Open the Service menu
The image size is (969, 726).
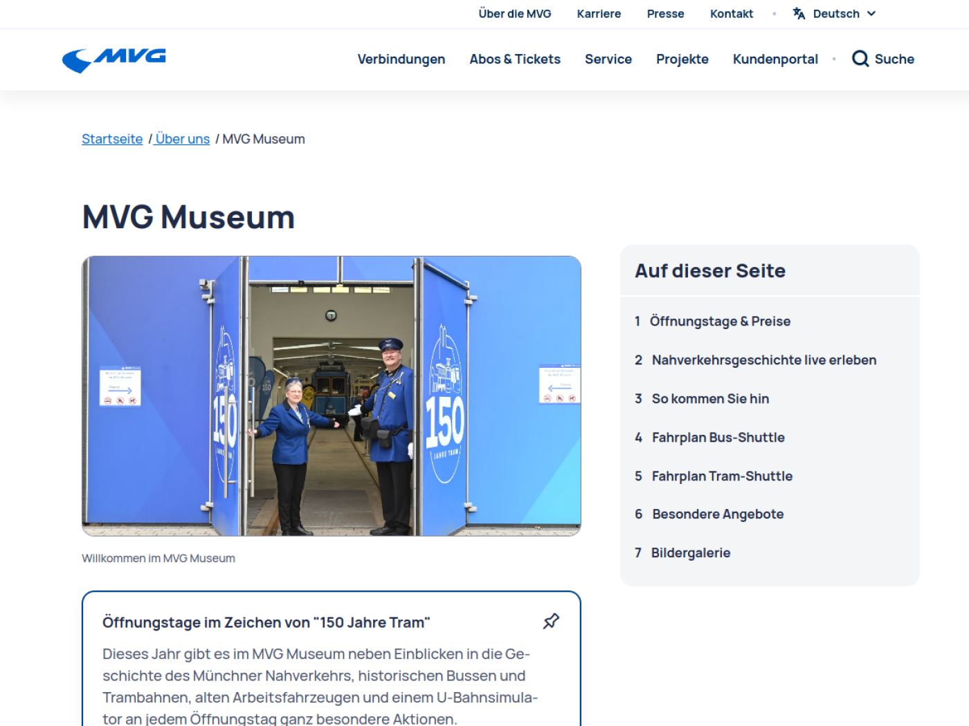pos(608,59)
